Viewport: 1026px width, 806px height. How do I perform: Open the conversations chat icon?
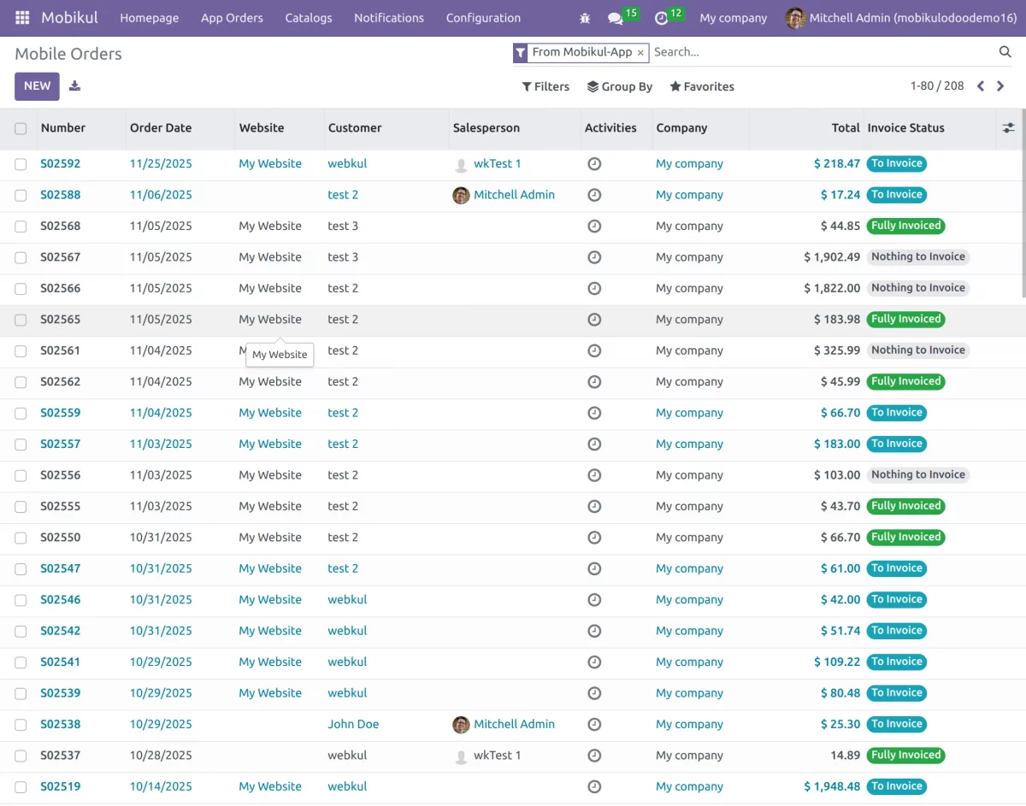(x=615, y=18)
